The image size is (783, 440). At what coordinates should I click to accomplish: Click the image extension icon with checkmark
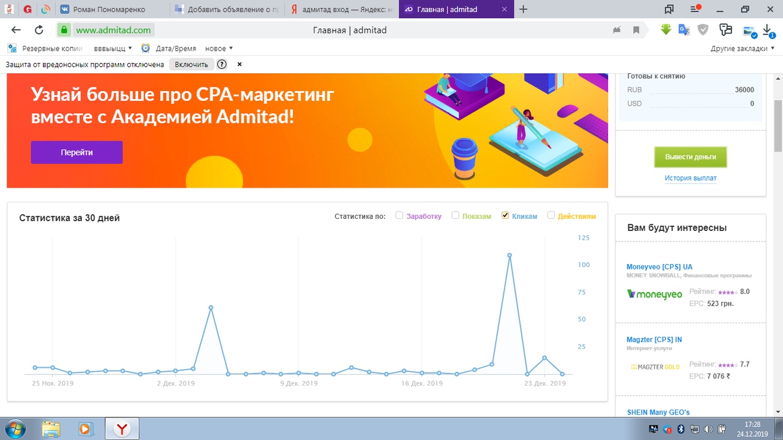point(749,31)
